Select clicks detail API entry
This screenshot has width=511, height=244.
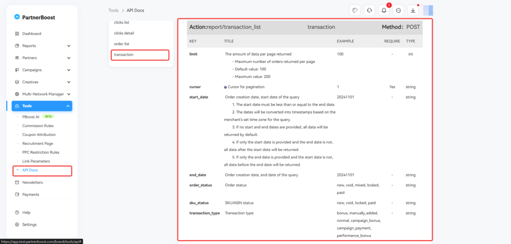(x=124, y=33)
